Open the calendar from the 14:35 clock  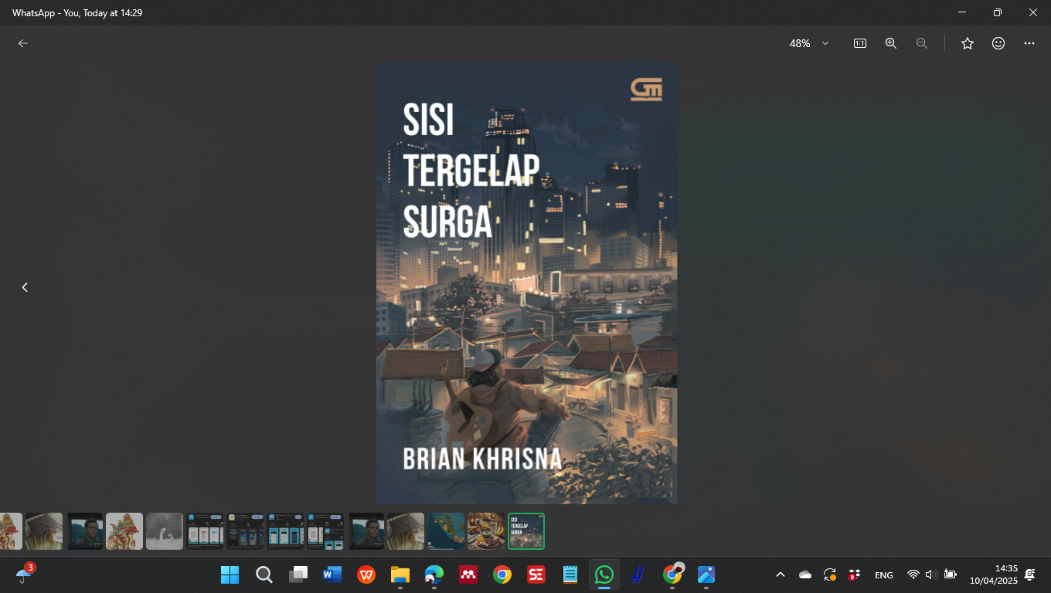click(994, 574)
